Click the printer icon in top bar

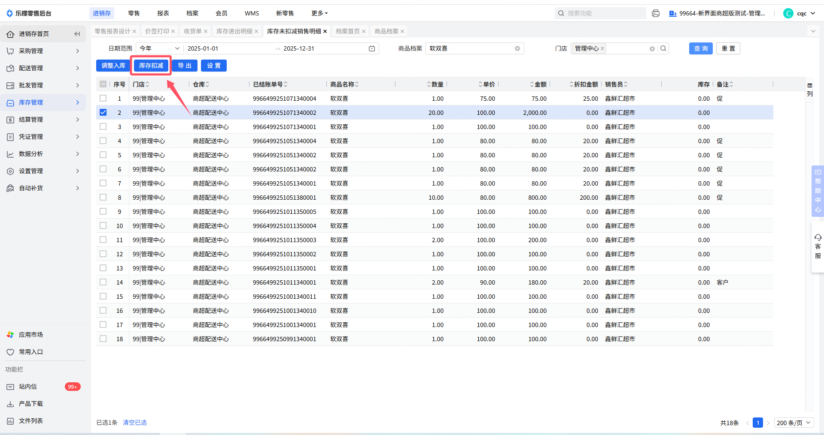point(655,13)
